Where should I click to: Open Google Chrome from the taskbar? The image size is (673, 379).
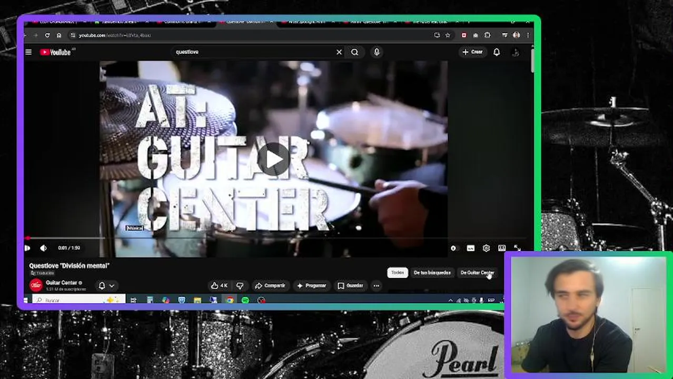[x=230, y=300]
